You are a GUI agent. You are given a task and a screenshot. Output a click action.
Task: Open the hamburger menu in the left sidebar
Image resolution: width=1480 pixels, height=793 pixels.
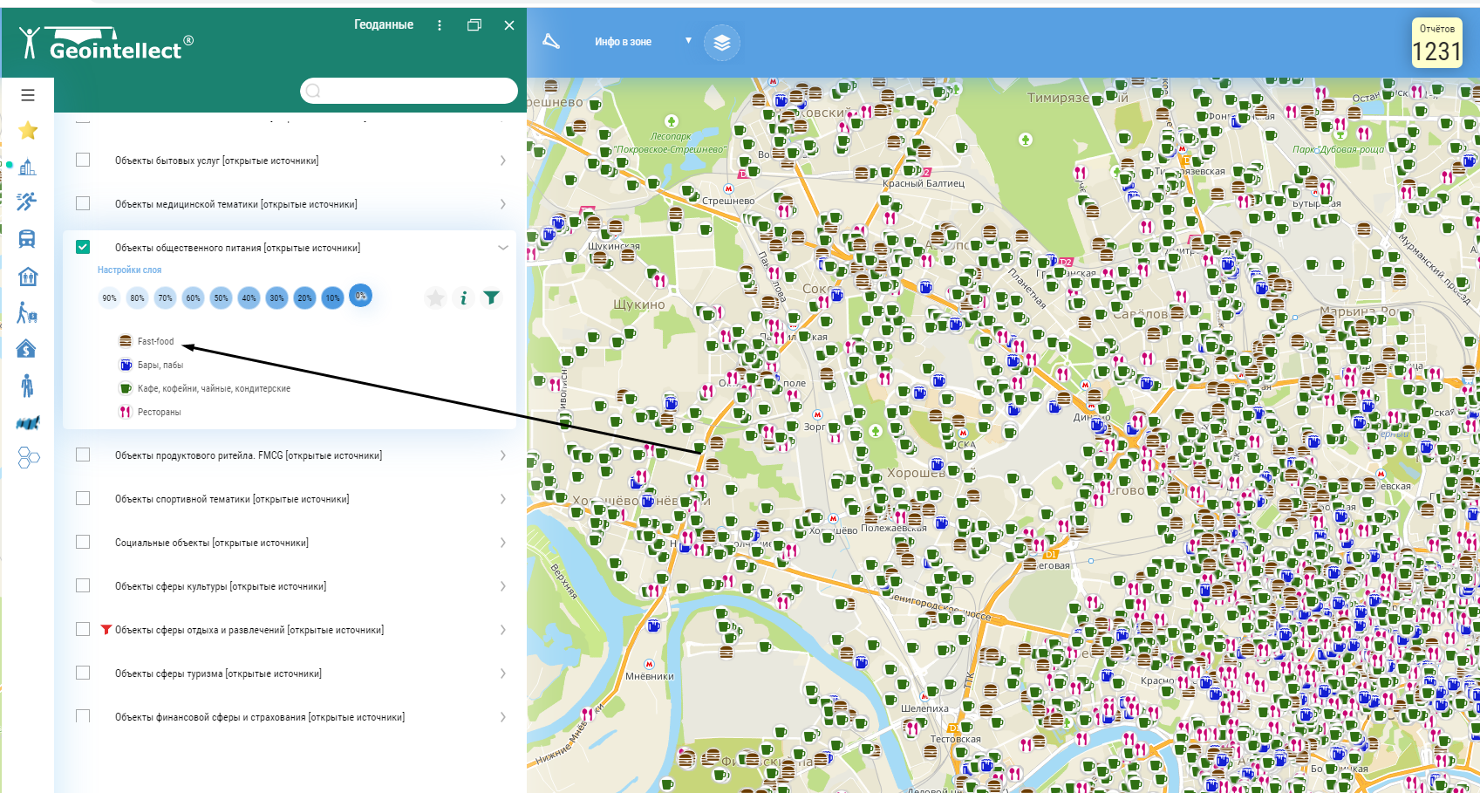coord(28,95)
